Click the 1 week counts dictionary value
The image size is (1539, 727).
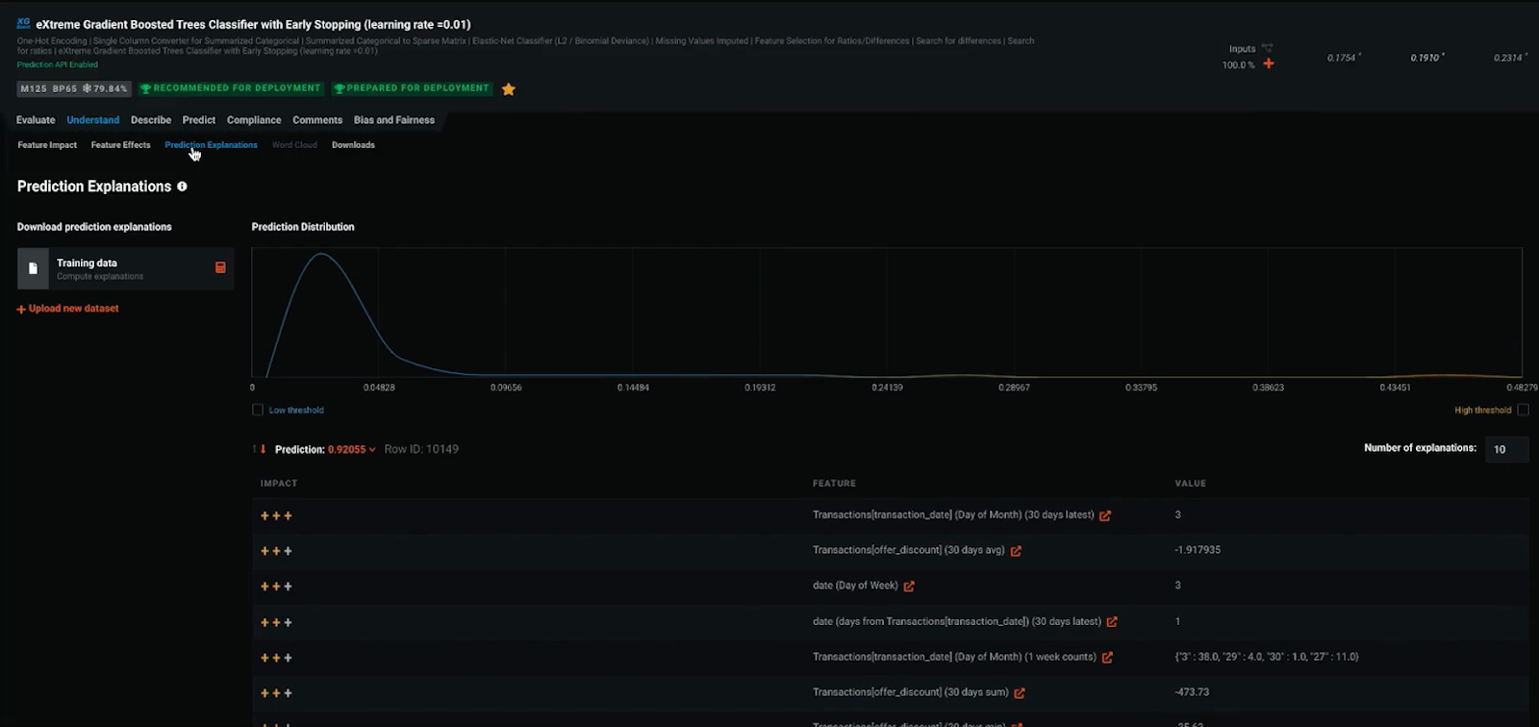(x=1267, y=657)
